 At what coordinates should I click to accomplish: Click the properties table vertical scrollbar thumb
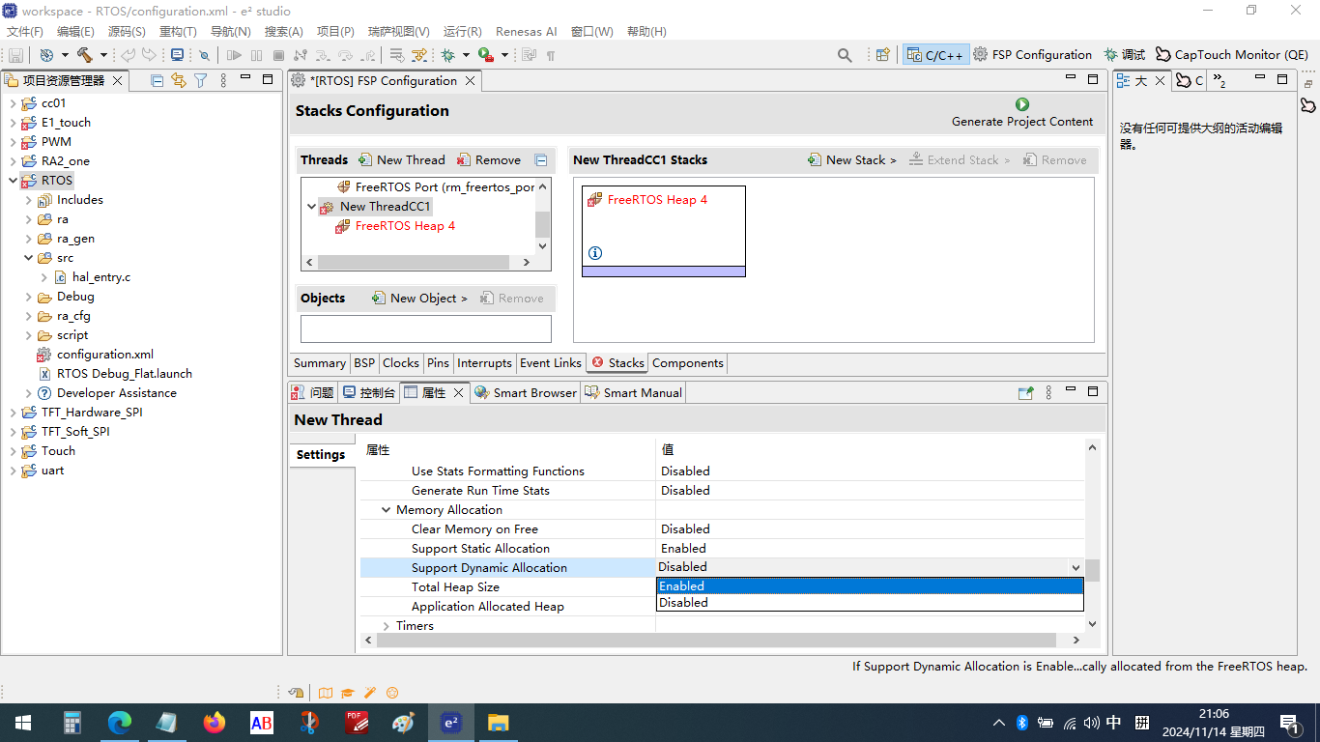click(x=1092, y=570)
